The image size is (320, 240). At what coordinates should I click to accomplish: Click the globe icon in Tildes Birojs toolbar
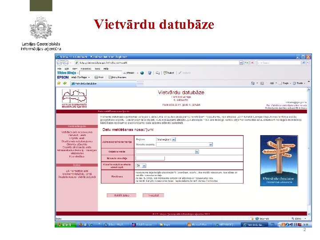tap(142, 73)
